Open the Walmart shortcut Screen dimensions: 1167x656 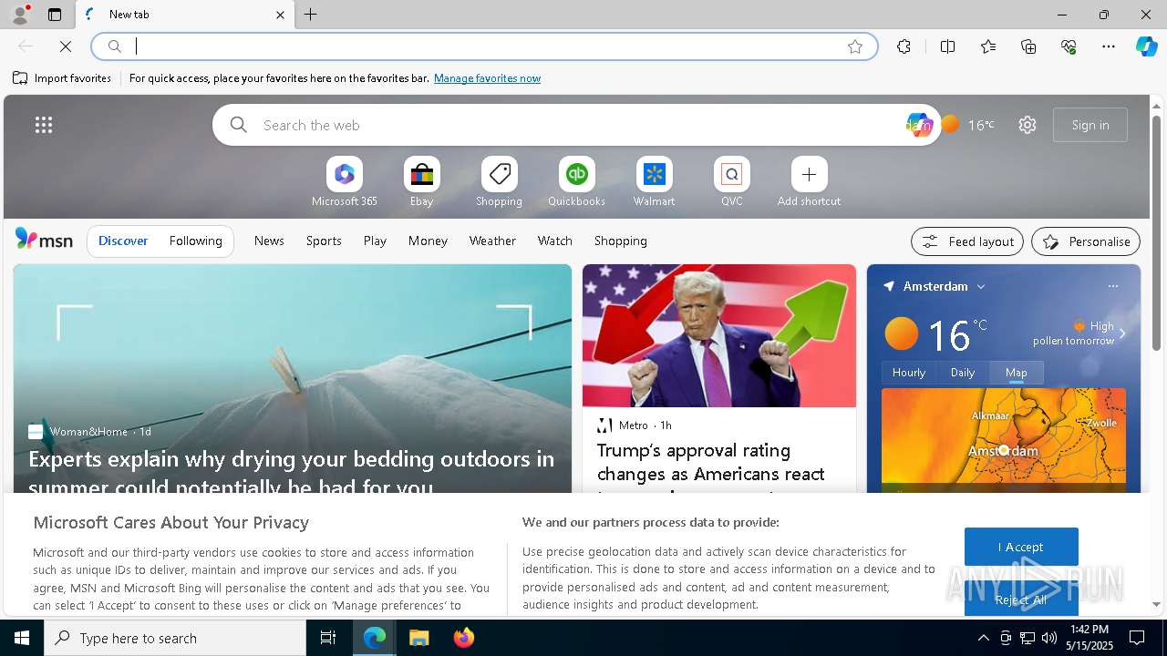pyautogui.click(x=654, y=182)
